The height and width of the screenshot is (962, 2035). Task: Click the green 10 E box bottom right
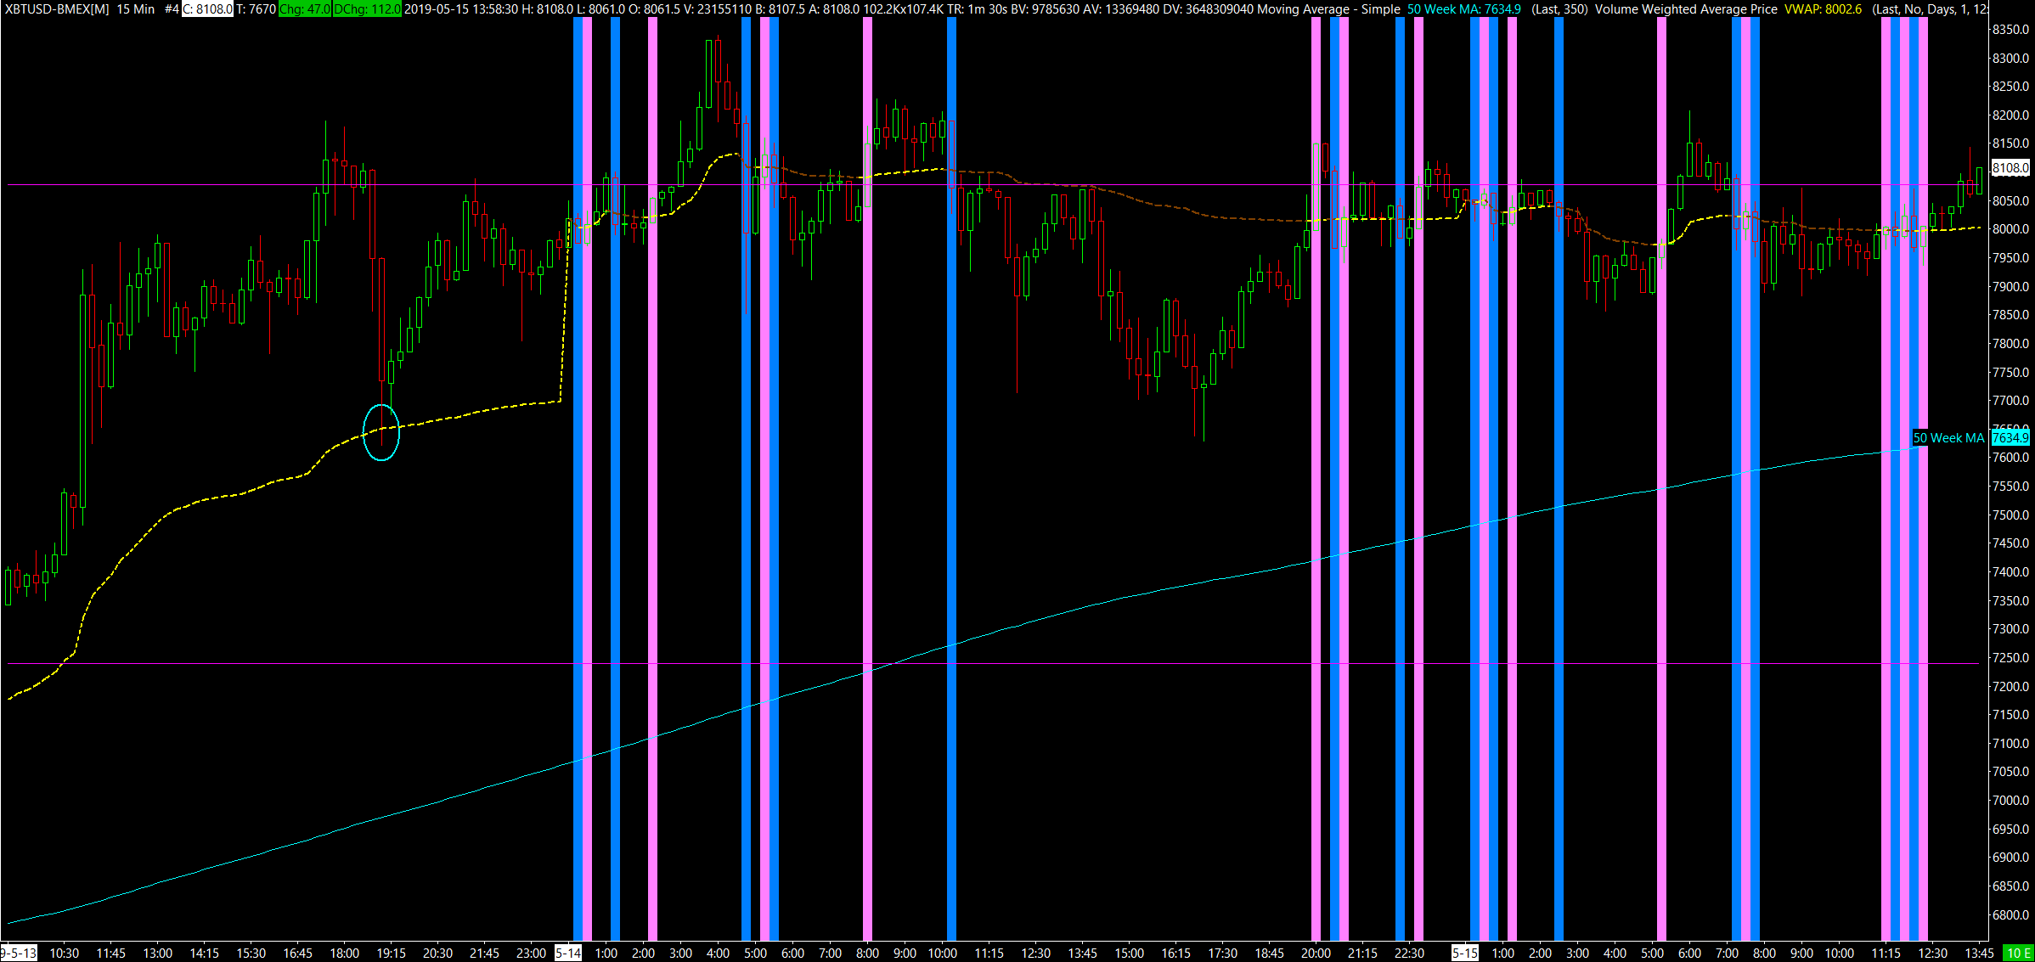point(2018,953)
